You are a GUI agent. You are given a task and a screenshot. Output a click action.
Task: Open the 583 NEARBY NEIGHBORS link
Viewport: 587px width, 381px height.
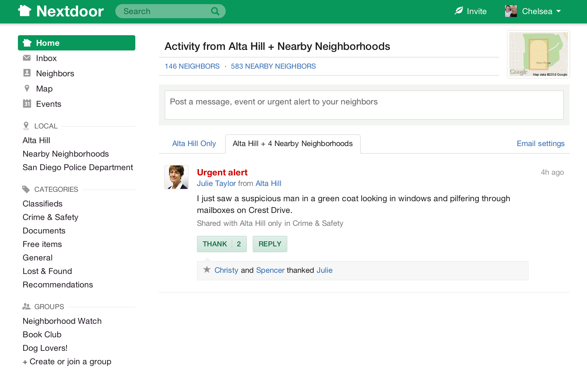273,66
